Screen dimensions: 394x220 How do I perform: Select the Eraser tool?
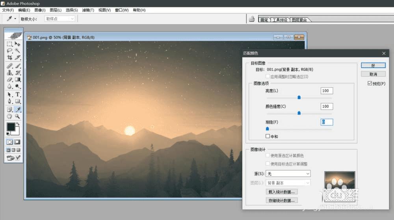pos(9,79)
